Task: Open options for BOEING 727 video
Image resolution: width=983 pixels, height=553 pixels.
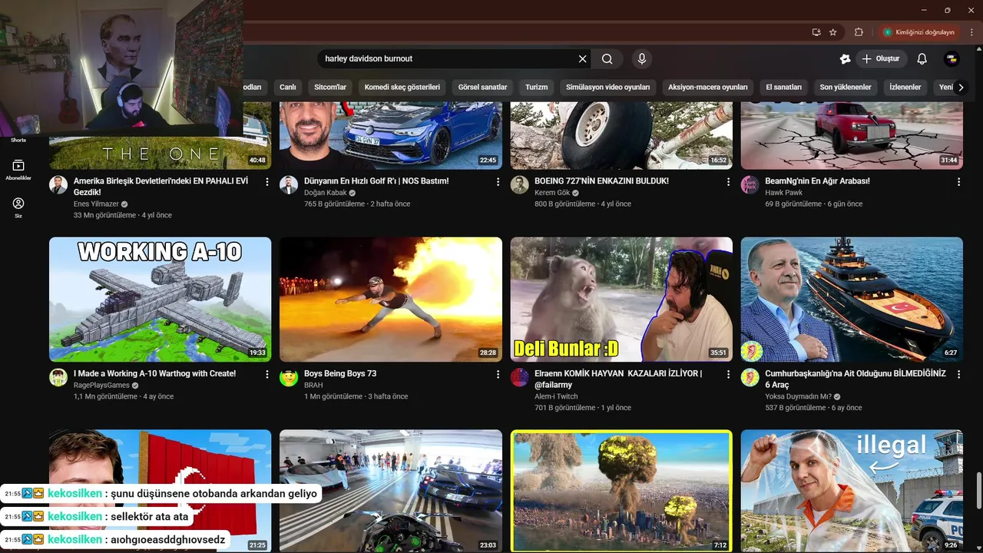Action: (x=728, y=182)
